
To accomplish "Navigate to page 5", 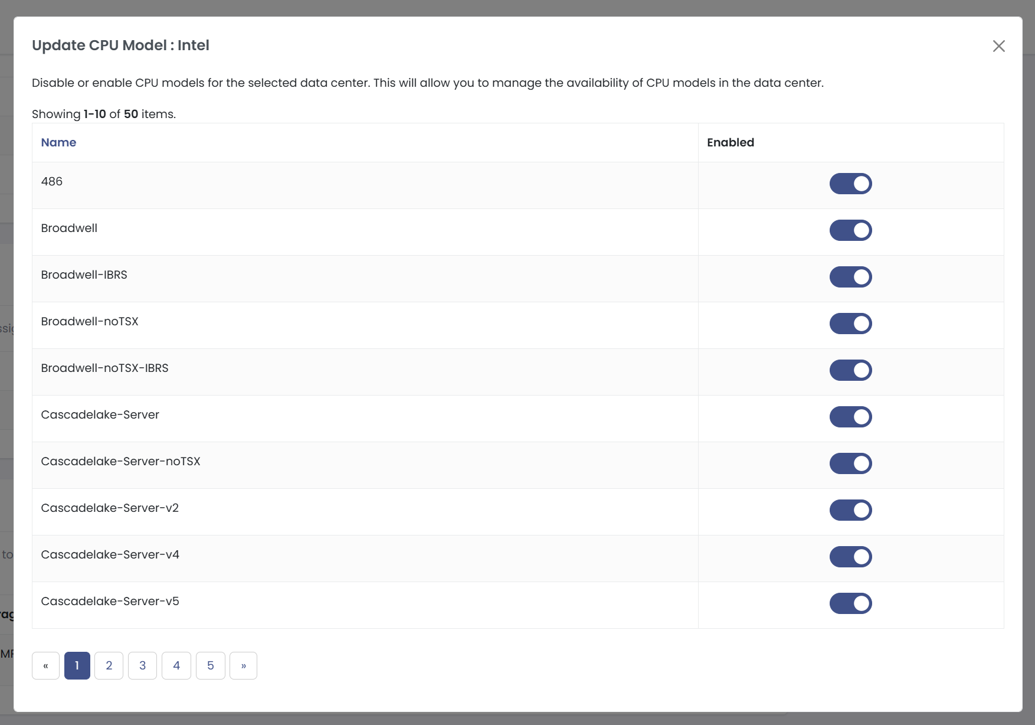I will point(211,665).
